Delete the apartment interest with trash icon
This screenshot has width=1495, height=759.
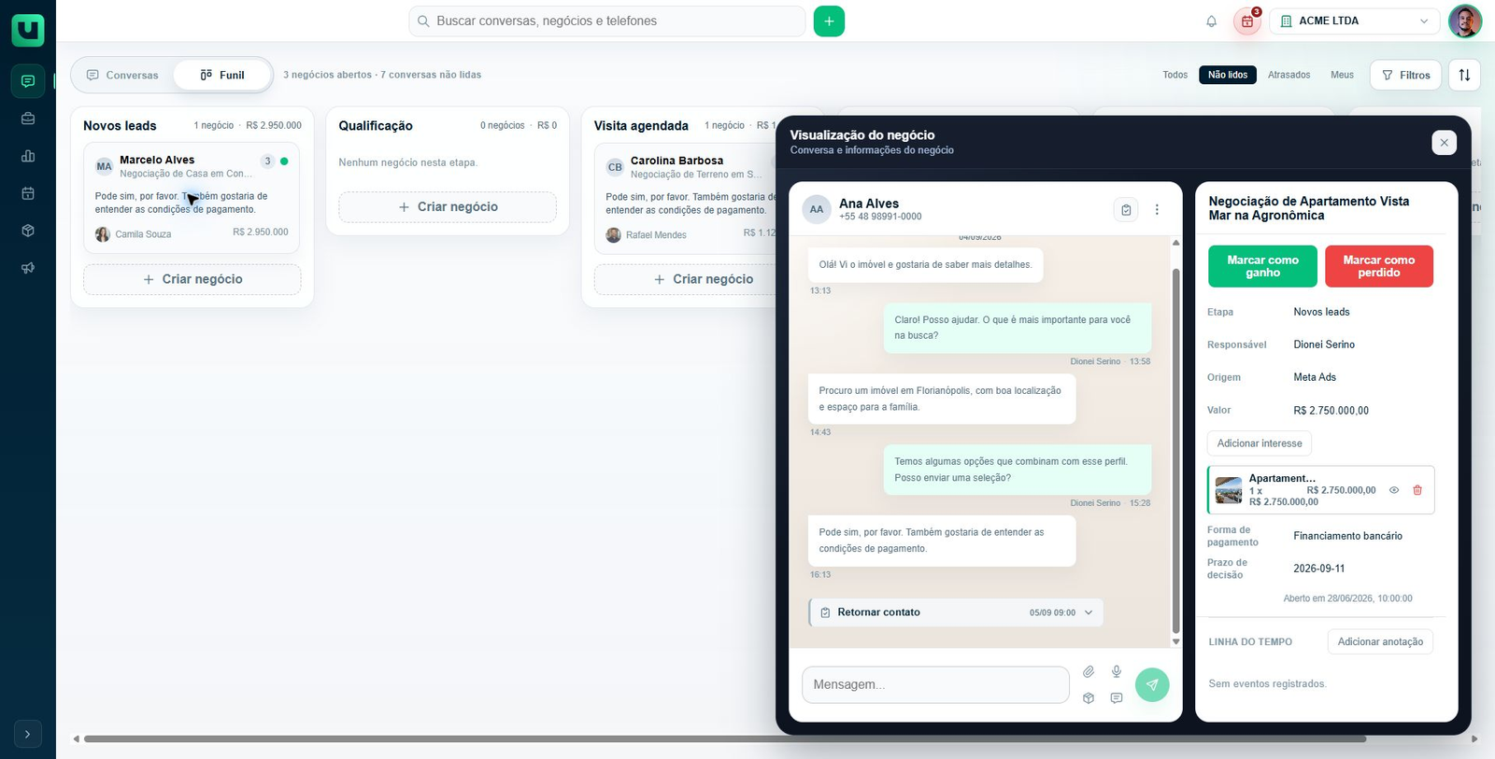[x=1417, y=490]
